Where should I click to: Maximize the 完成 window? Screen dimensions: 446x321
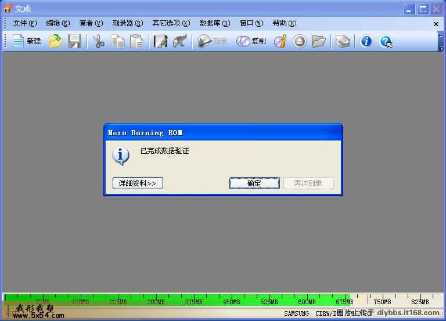click(423, 9)
